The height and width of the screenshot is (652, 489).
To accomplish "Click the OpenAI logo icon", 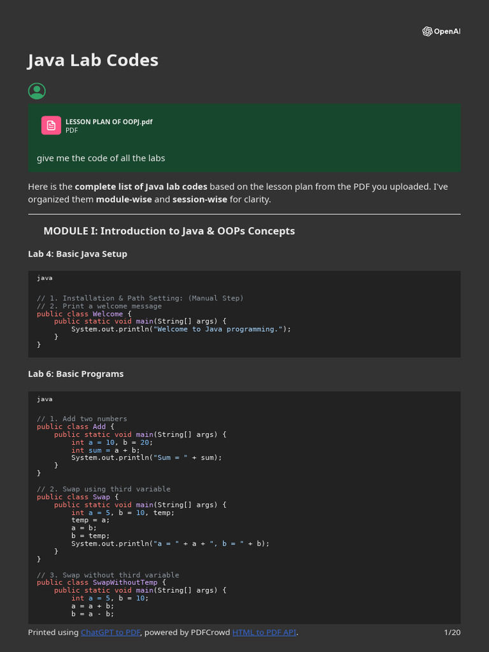I will [427, 32].
